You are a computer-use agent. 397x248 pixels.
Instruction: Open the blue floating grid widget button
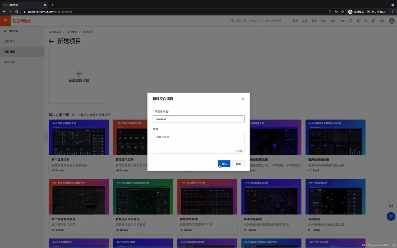391,217
